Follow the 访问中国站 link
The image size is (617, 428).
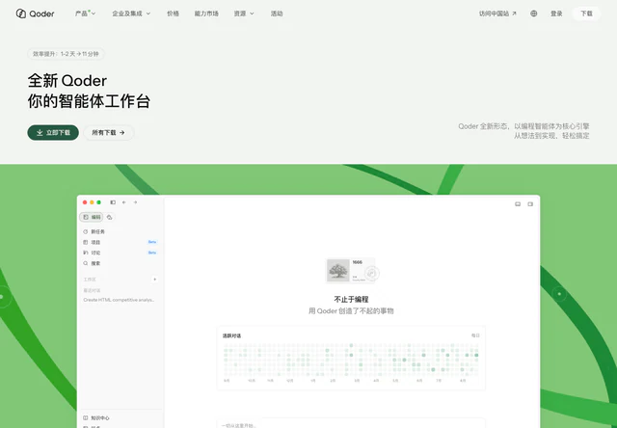497,13
